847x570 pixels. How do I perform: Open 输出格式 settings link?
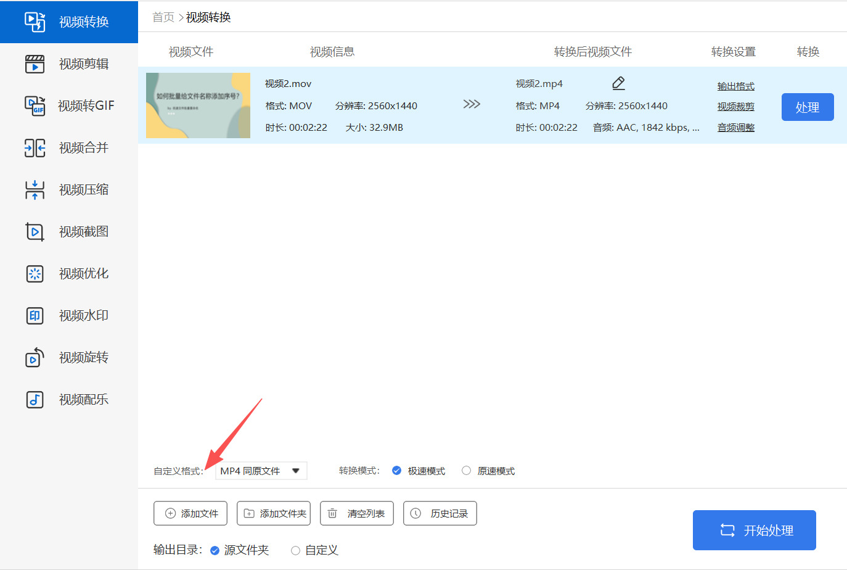(736, 86)
